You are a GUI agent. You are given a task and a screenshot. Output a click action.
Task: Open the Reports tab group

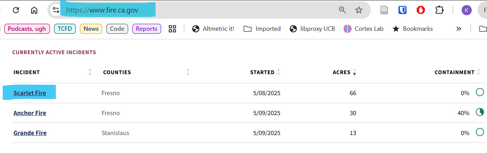[147, 29]
